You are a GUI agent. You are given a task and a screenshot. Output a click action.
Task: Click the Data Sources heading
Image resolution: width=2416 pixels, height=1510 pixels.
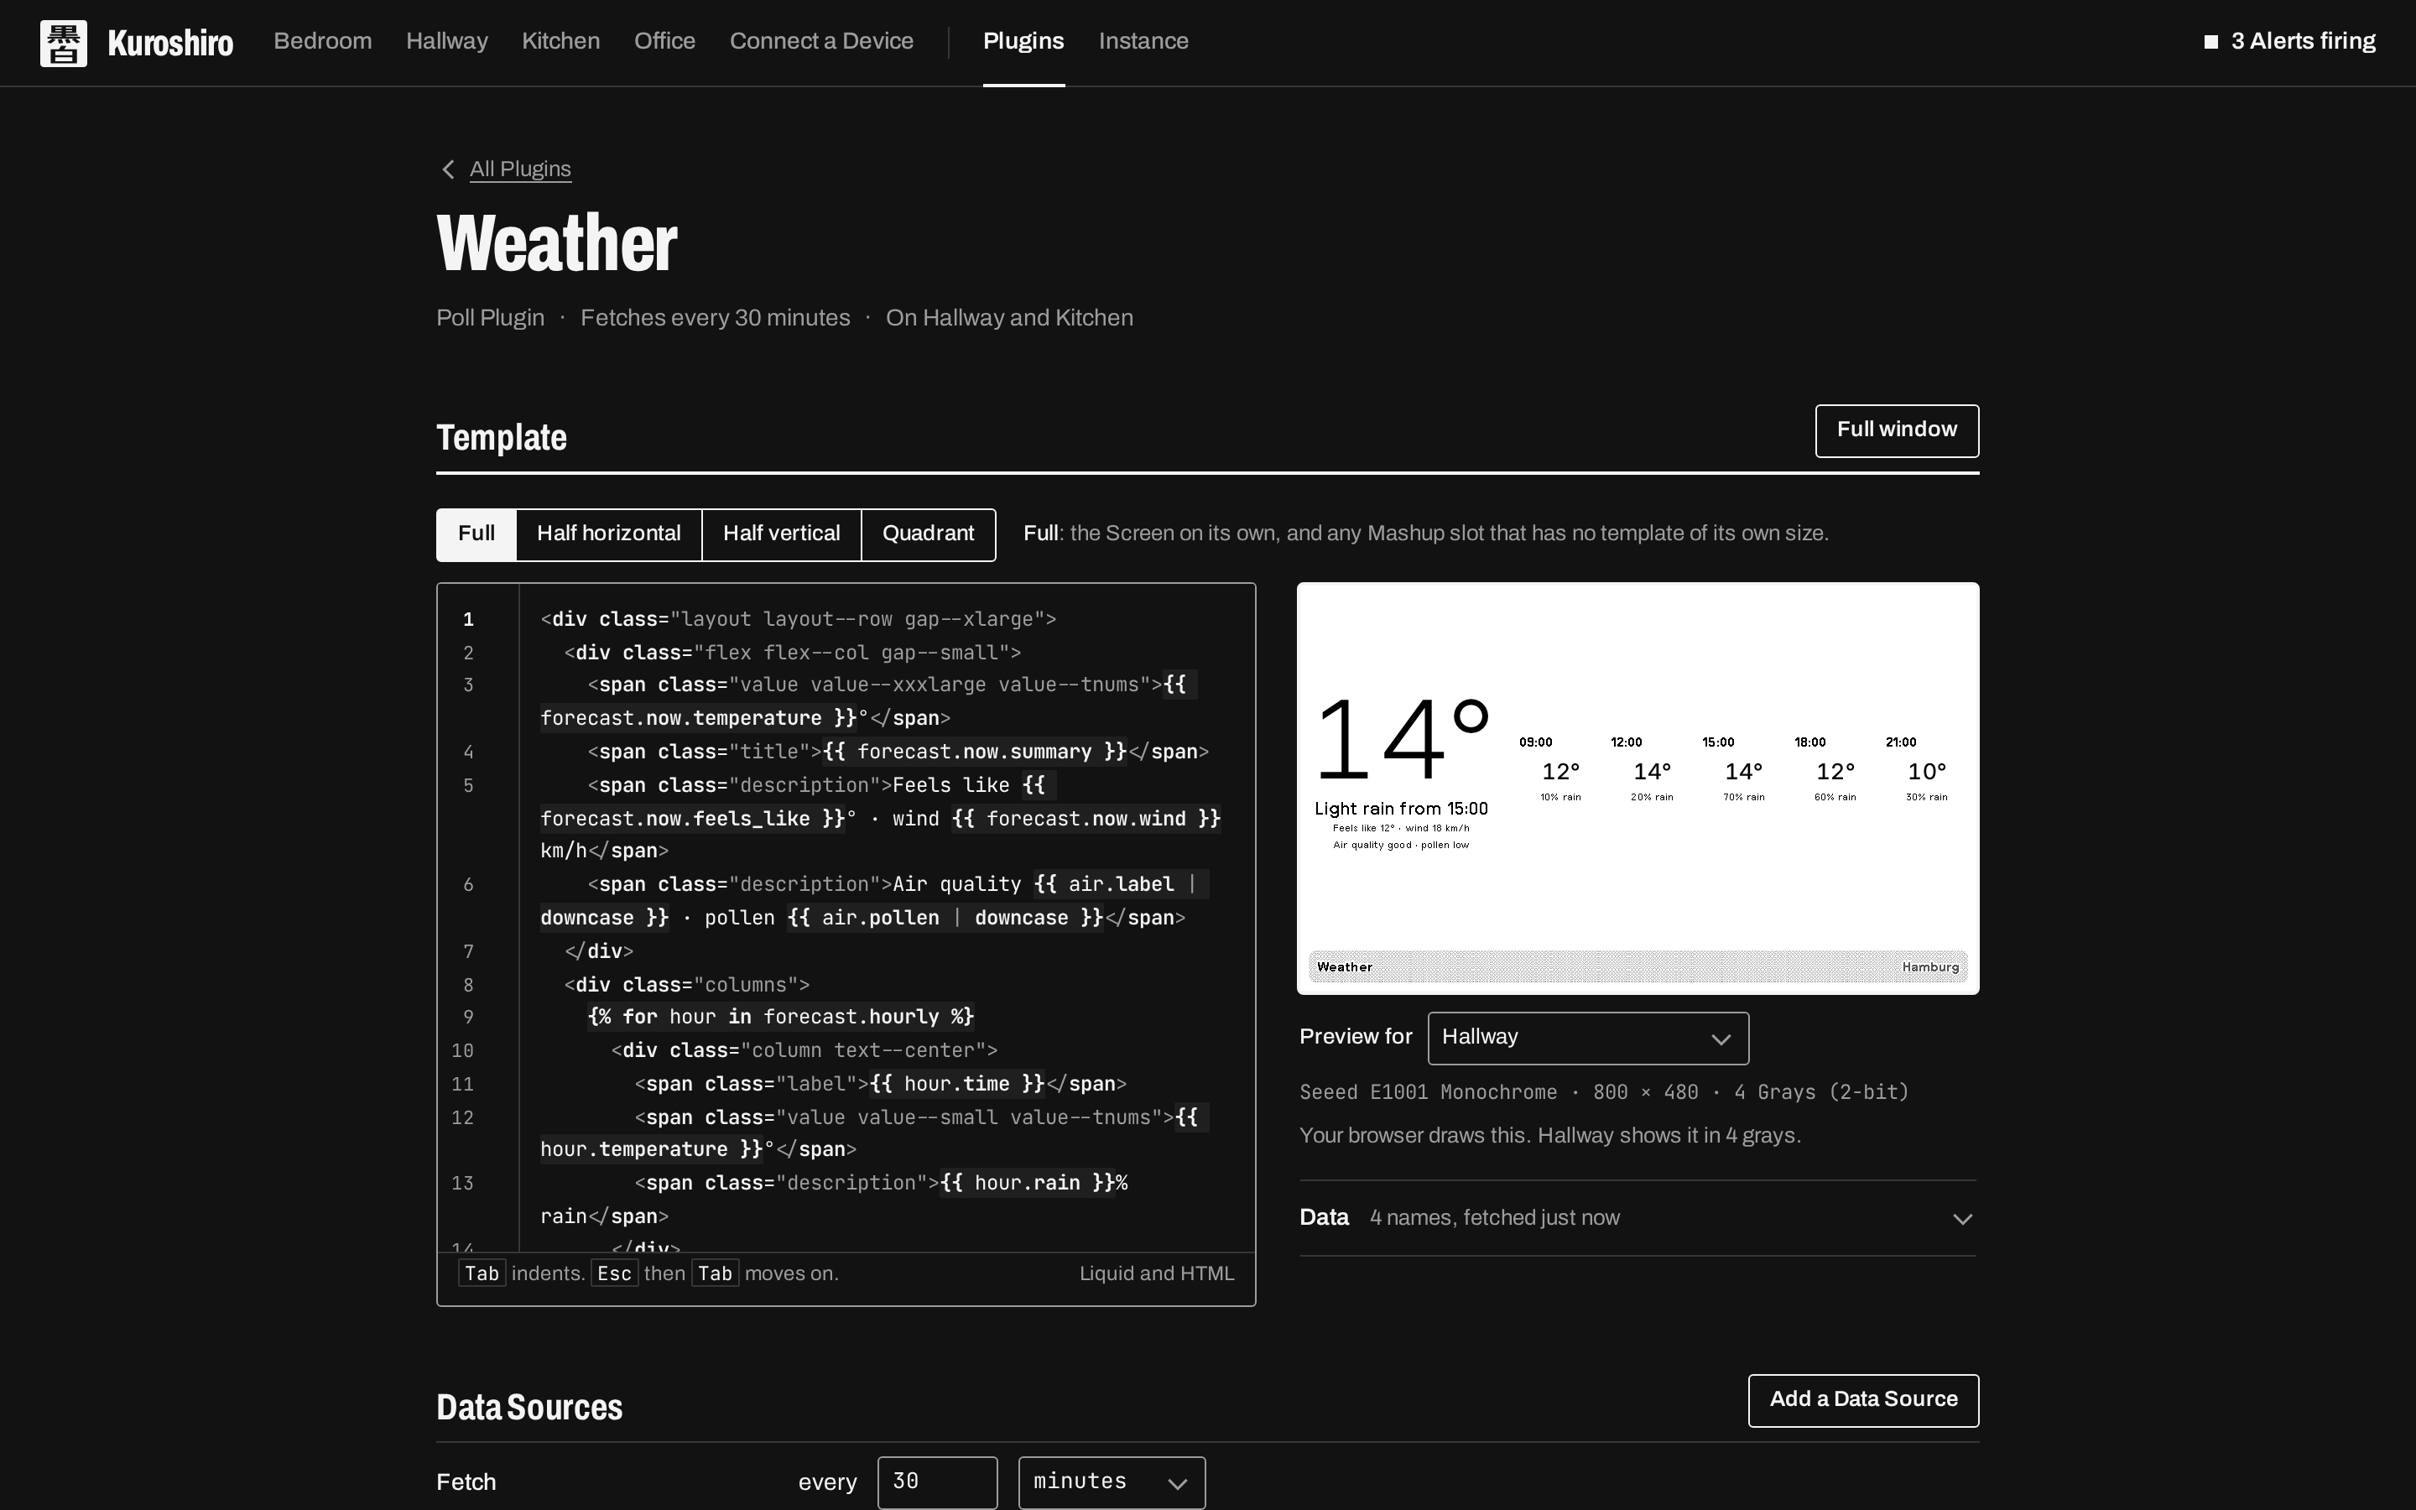tap(529, 1407)
